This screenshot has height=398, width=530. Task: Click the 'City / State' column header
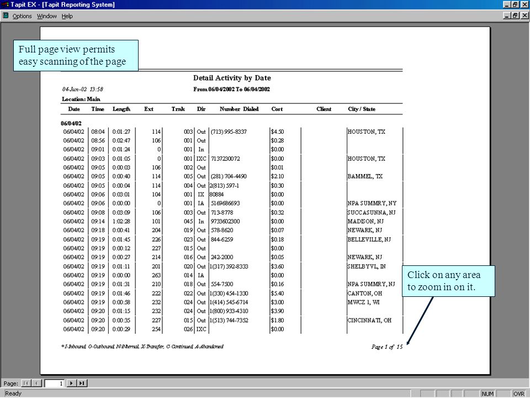point(362,109)
